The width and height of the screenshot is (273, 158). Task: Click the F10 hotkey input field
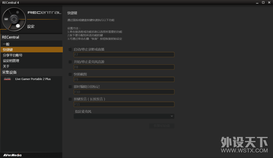point(124,92)
